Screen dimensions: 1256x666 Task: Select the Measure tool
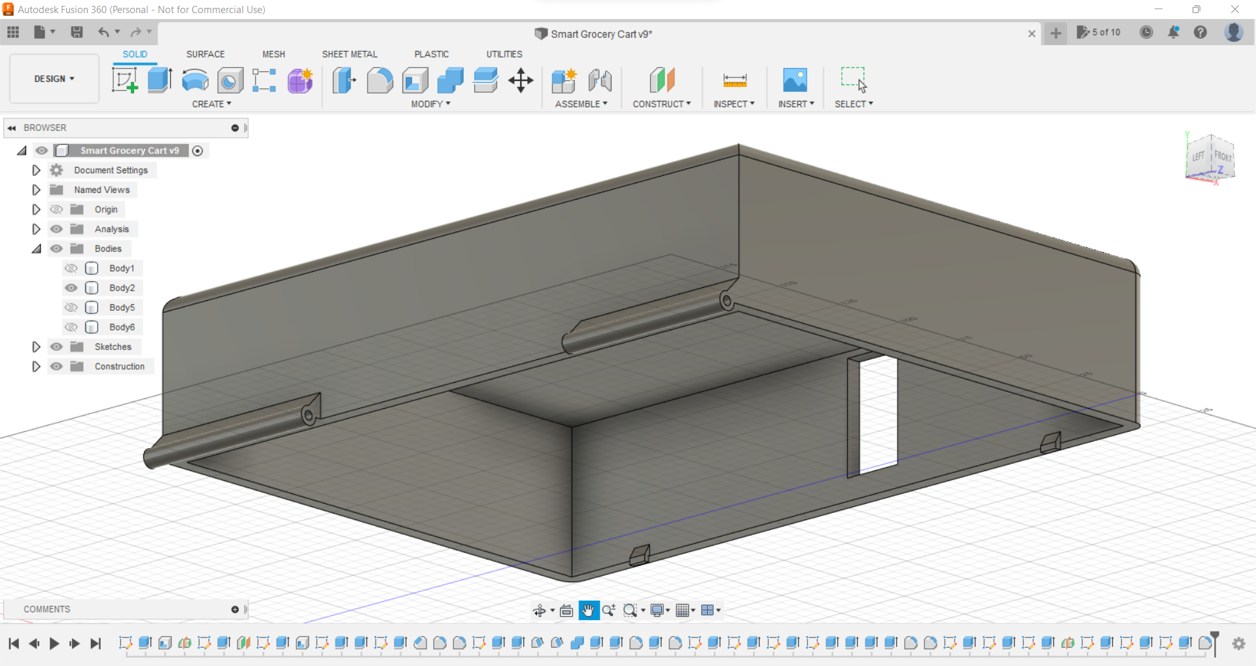[x=735, y=80]
